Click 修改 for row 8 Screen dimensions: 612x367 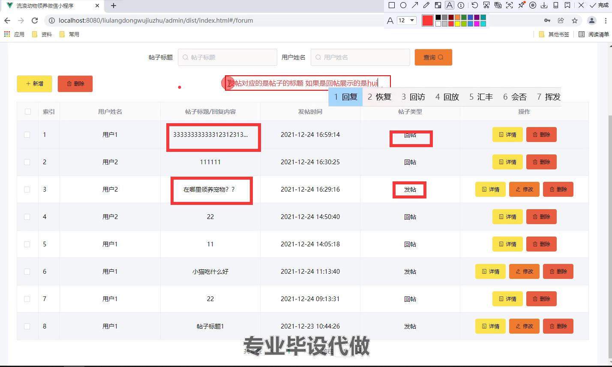(x=524, y=326)
